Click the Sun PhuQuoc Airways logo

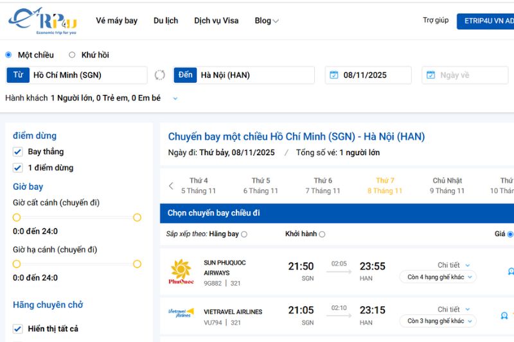(x=181, y=271)
